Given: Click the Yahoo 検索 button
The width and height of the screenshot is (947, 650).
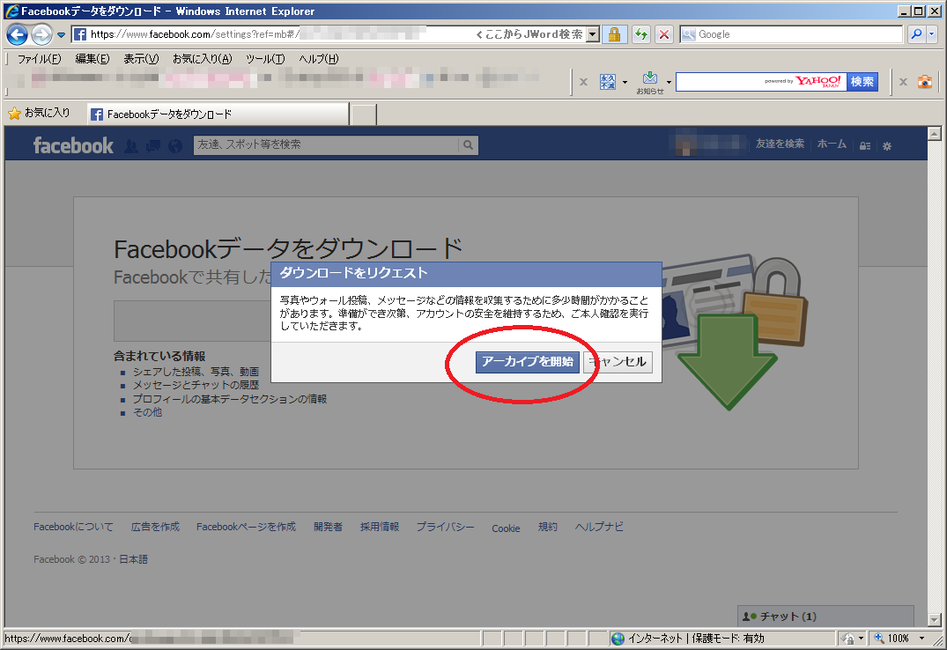Looking at the screenshot, I should coord(862,82).
